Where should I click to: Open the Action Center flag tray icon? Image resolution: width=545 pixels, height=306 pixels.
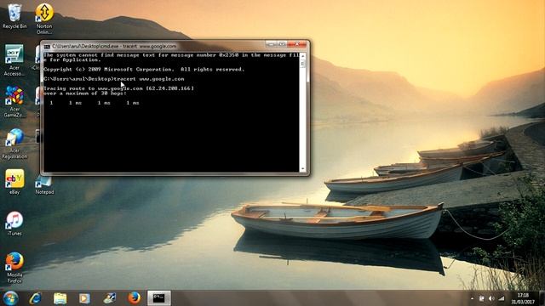pyautogui.click(x=482, y=298)
